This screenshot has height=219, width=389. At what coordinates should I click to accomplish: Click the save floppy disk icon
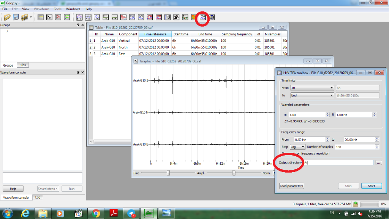click(16, 17)
